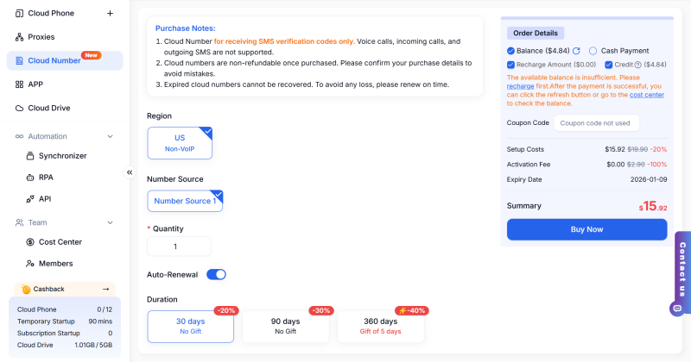This screenshot has height=362, width=691.
Task: Click the Cost Center dollar icon
Action: (x=29, y=242)
